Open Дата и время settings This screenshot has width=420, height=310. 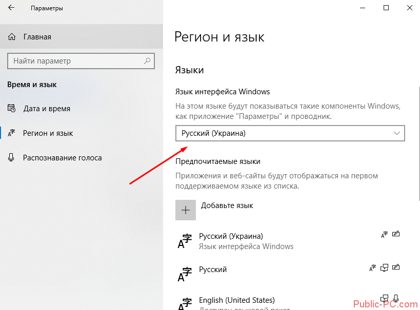point(82,109)
